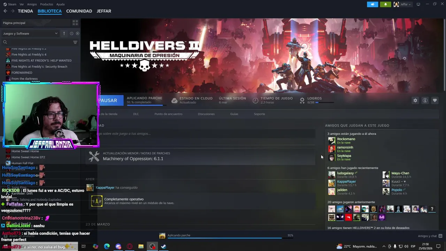Open Steam from the Windows taskbar
This screenshot has width=446, height=251.
coord(163,246)
